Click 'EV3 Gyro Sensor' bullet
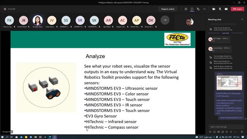 (100, 116)
